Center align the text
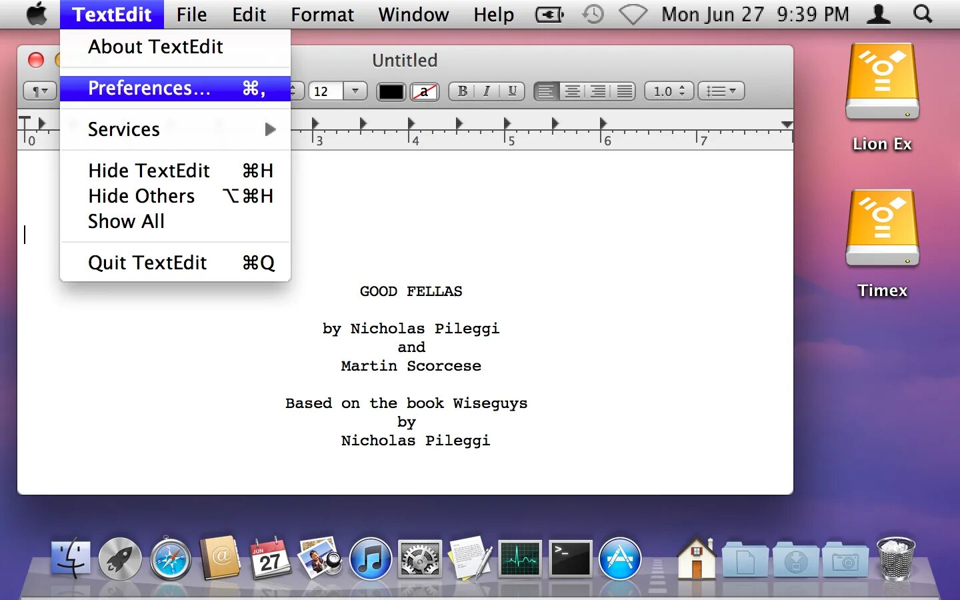This screenshot has width=960, height=600. (572, 91)
